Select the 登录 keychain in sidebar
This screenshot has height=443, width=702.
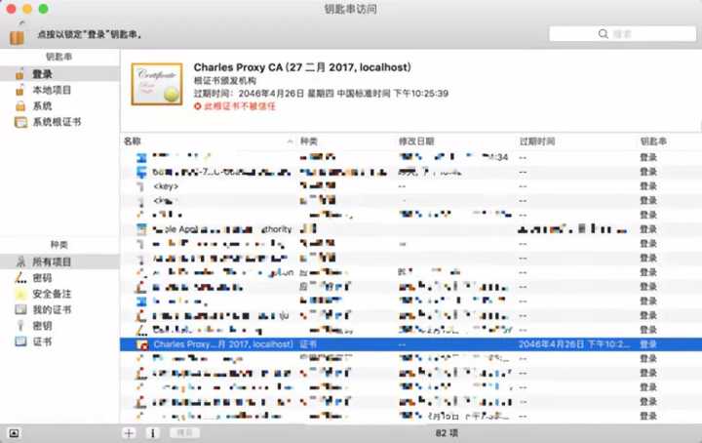(59, 74)
